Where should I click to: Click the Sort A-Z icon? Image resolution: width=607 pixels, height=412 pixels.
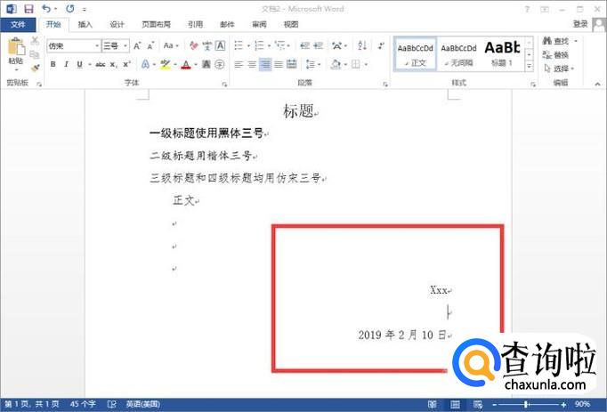coord(362,45)
